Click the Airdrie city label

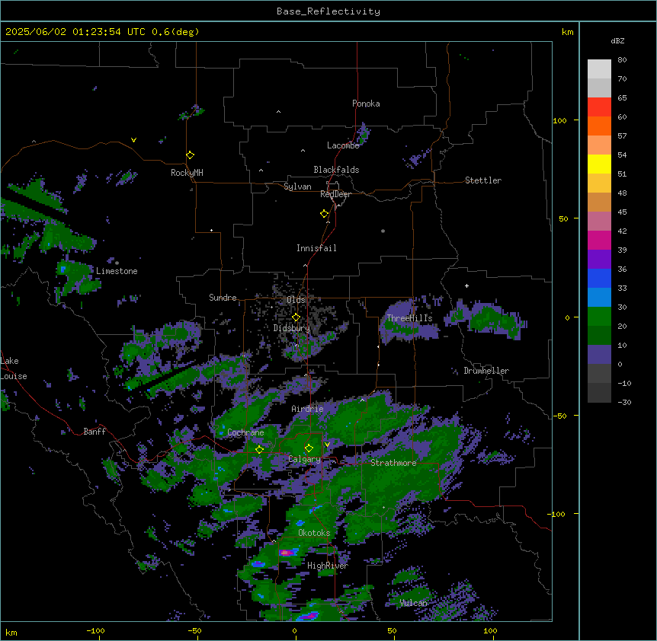coord(307,409)
